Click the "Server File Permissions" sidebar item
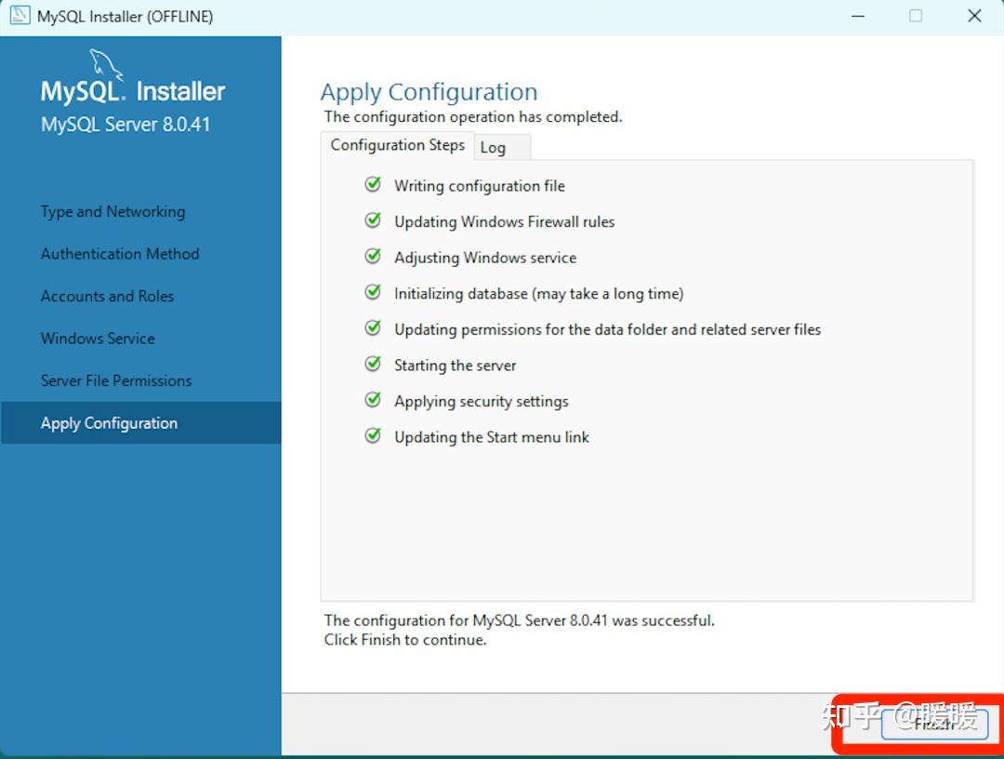 [115, 380]
